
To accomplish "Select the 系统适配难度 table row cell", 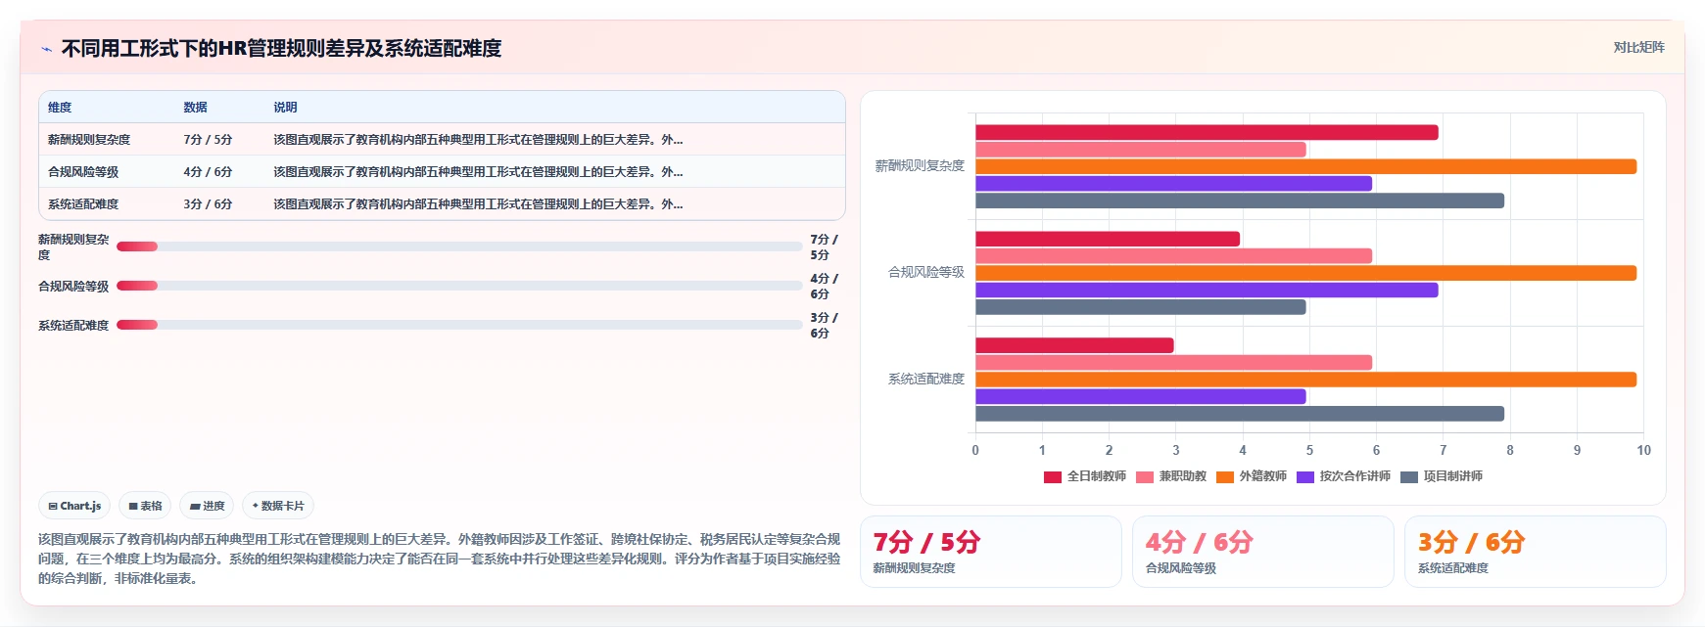I will coord(83,204).
